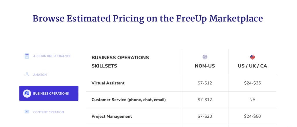The height and width of the screenshot is (127, 297).
Task: Click the Business Operations ID card icon
Action: (x=27, y=93)
